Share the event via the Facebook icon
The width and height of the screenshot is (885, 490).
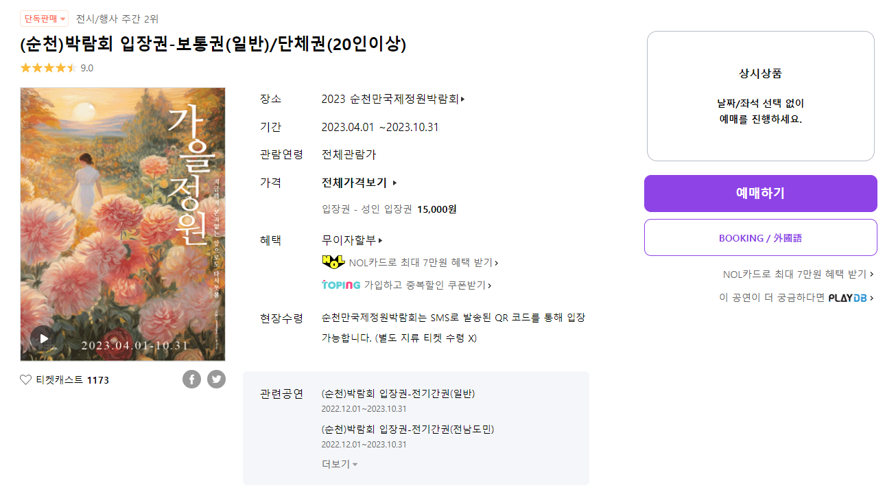click(x=192, y=378)
